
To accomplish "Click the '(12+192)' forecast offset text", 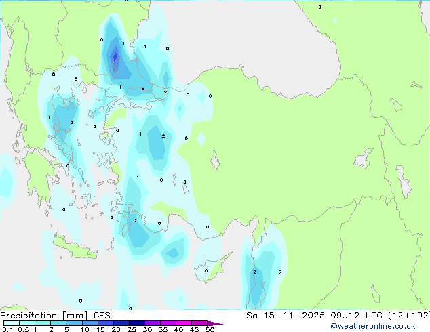I will pyautogui.click(x=409, y=316).
